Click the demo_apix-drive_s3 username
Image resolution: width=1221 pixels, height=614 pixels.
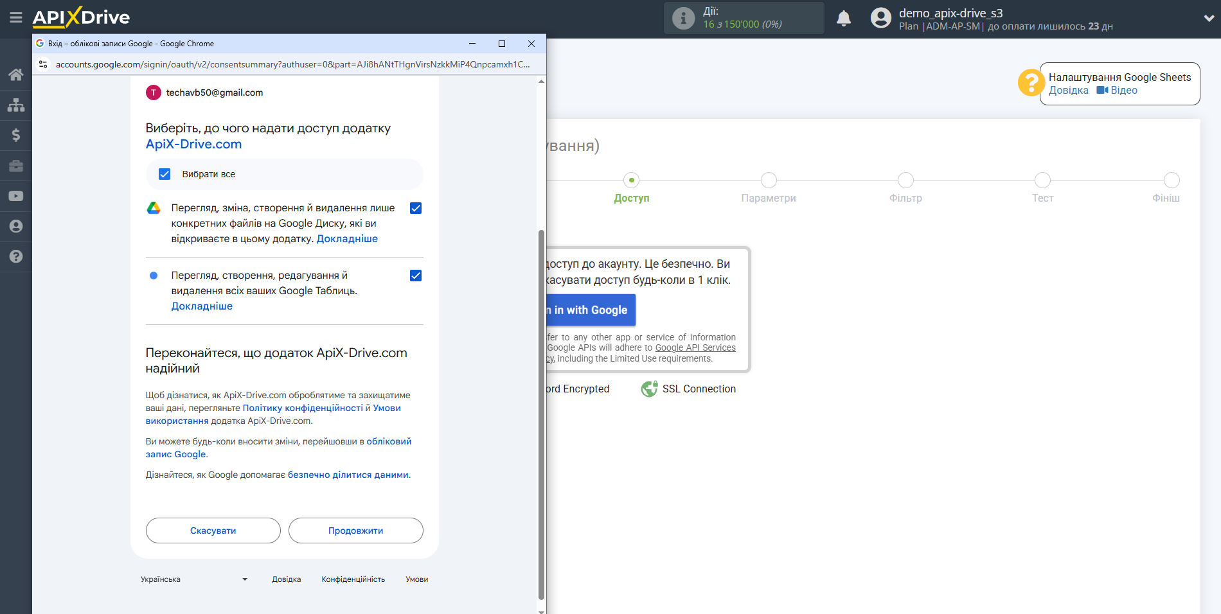click(x=951, y=13)
